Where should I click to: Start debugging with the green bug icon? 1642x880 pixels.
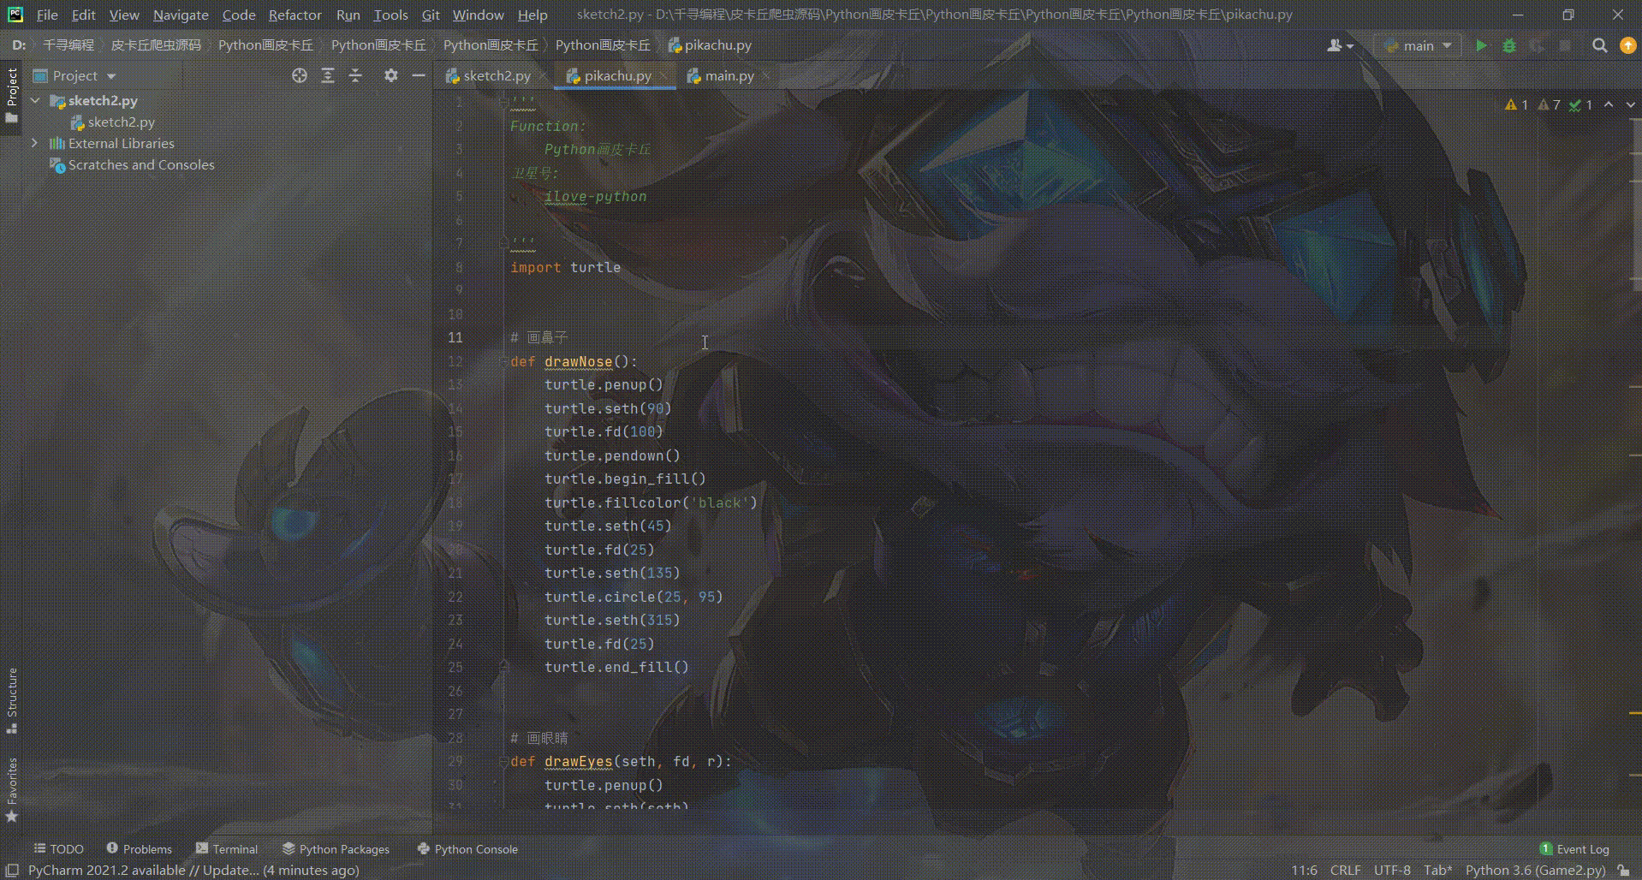[x=1509, y=45]
